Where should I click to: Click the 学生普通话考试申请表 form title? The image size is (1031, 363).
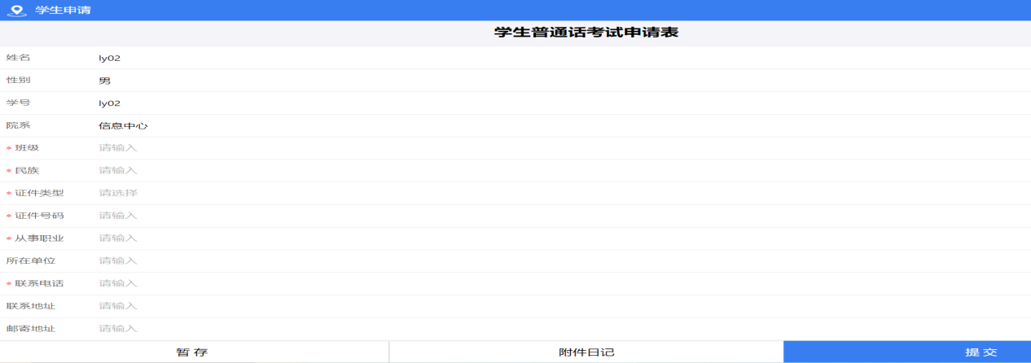[586, 33]
